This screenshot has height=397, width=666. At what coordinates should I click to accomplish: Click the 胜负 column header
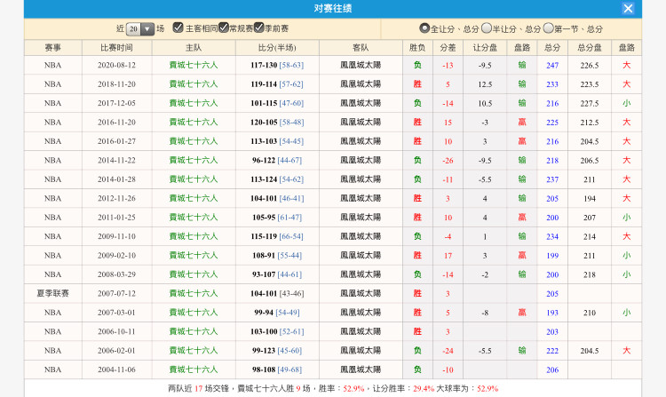point(417,48)
